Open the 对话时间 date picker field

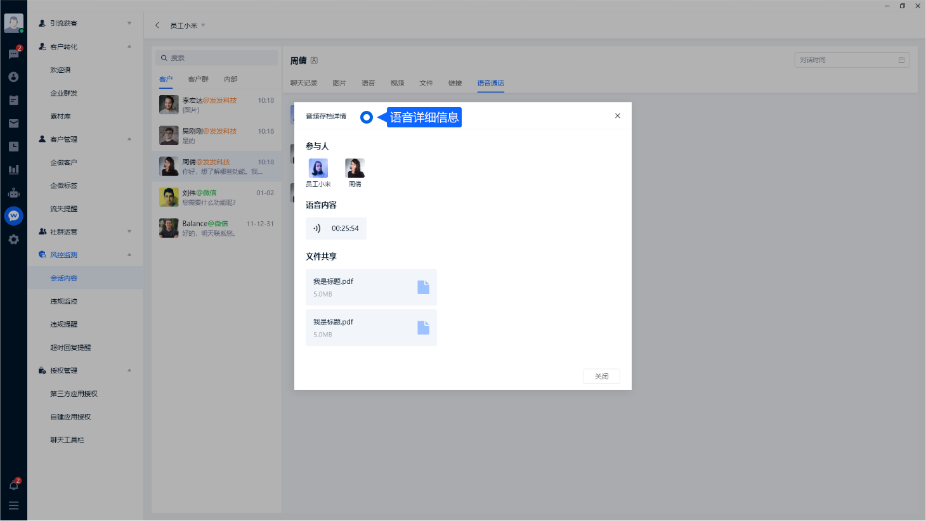[851, 60]
